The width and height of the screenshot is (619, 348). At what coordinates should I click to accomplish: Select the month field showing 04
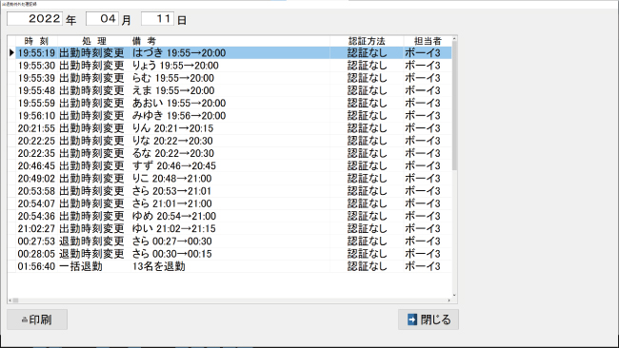point(102,18)
